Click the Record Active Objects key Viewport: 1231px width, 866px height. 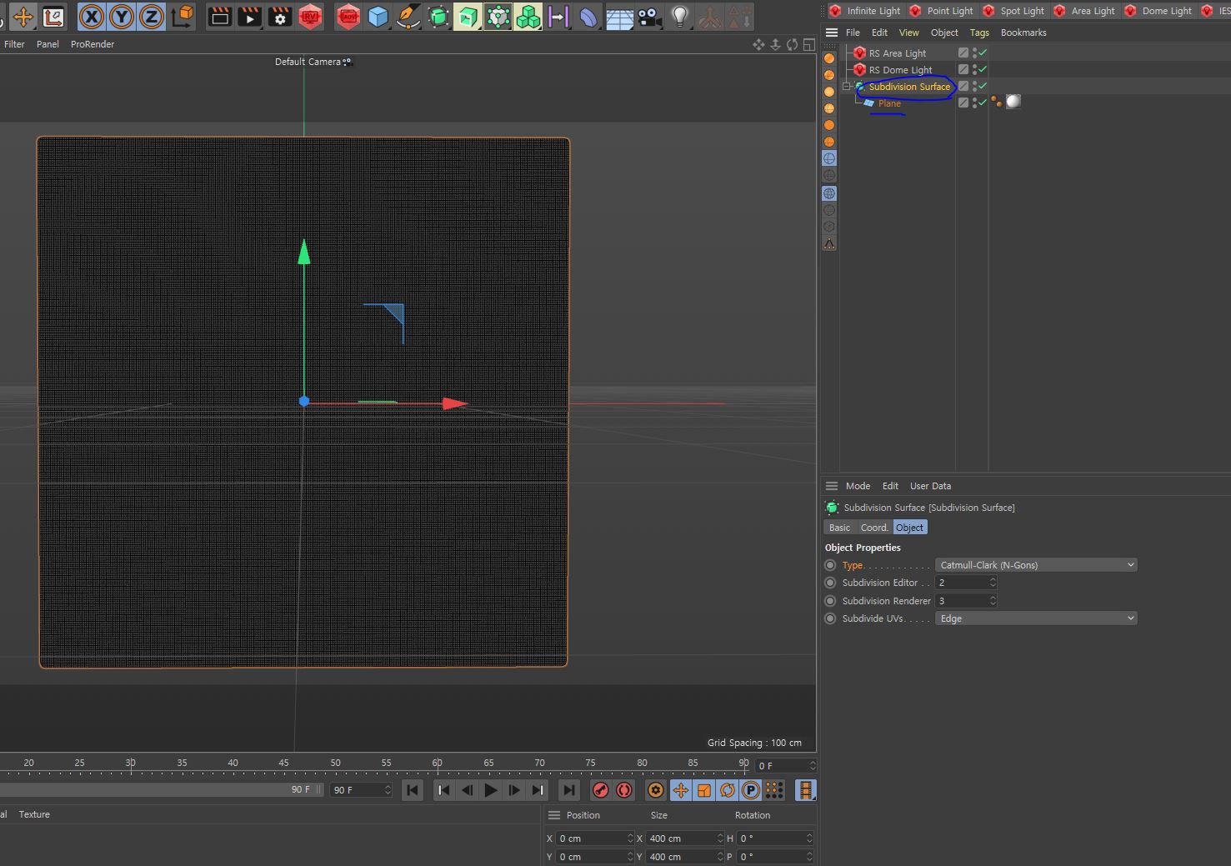[601, 790]
